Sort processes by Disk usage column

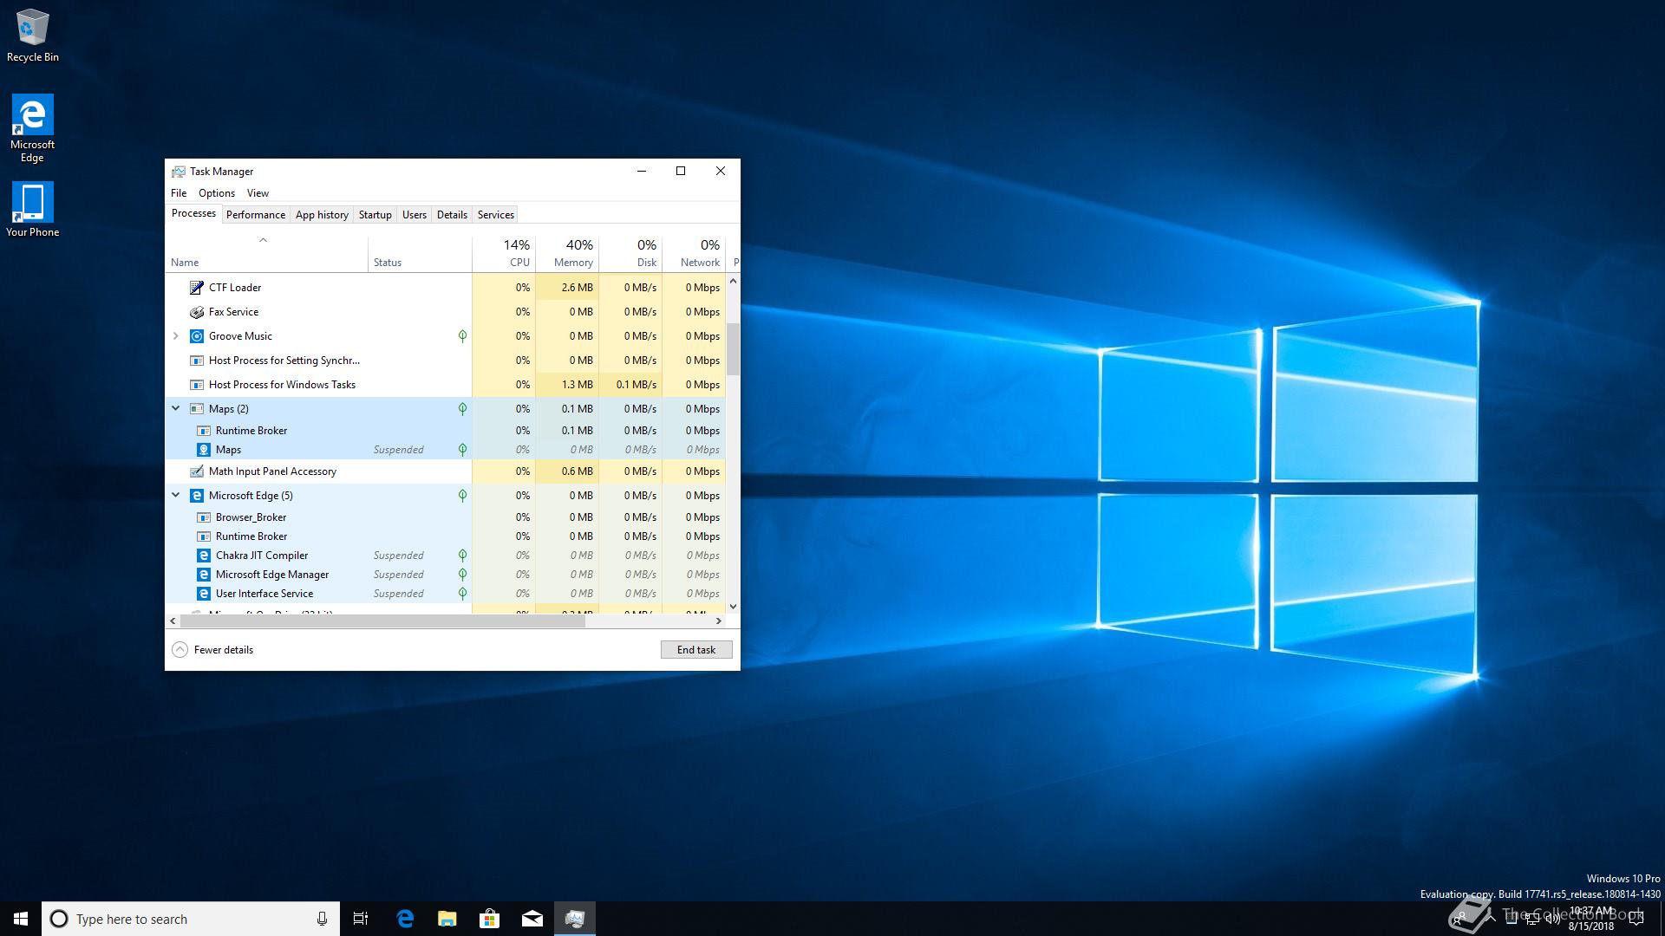tap(630, 255)
